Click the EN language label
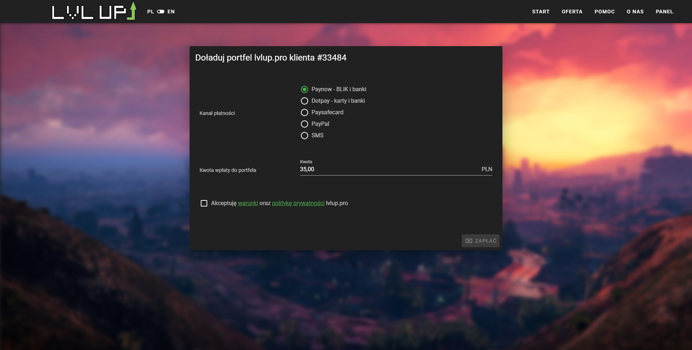The width and height of the screenshot is (692, 350). pos(171,12)
